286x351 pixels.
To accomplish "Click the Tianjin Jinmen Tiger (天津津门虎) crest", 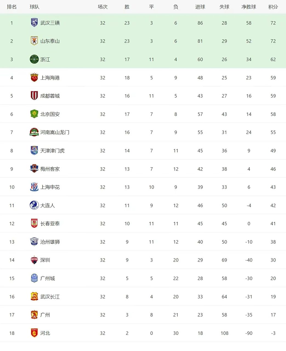I will coord(34,151).
